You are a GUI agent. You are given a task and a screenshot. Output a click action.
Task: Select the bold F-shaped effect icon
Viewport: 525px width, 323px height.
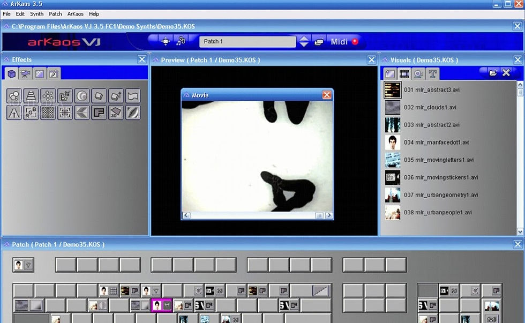pos(99,112)
